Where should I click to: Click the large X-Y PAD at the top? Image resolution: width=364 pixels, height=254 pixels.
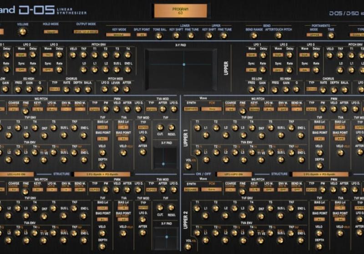click(181, 69)
